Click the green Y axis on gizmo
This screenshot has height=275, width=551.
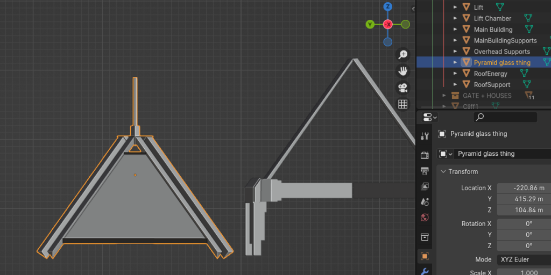[x=370, y=24]
